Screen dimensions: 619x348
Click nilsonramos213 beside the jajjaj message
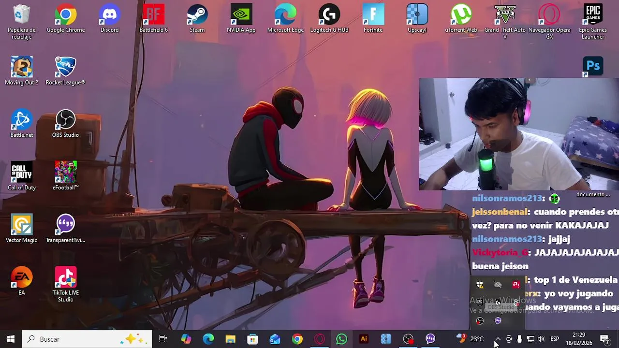506,239
